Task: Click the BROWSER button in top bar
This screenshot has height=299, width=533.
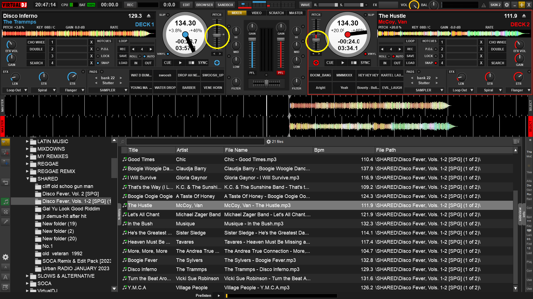Action: click(x=204, y=5)
